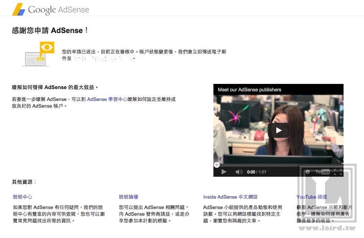Click small play button in video controls
364x238 pixels.
[x=224, y=172]
